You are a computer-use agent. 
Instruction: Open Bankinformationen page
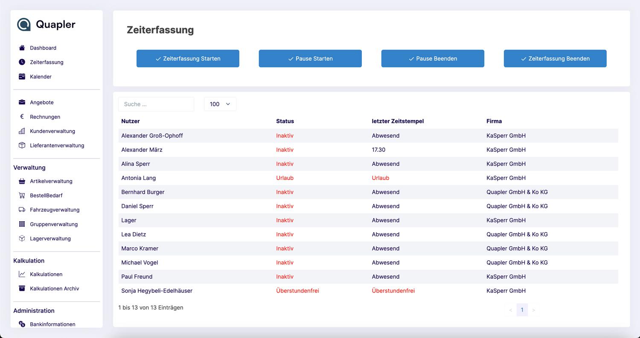[x=52, y=324]
